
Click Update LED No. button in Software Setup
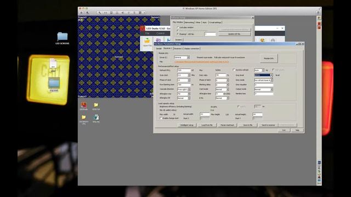click(234, 34)
